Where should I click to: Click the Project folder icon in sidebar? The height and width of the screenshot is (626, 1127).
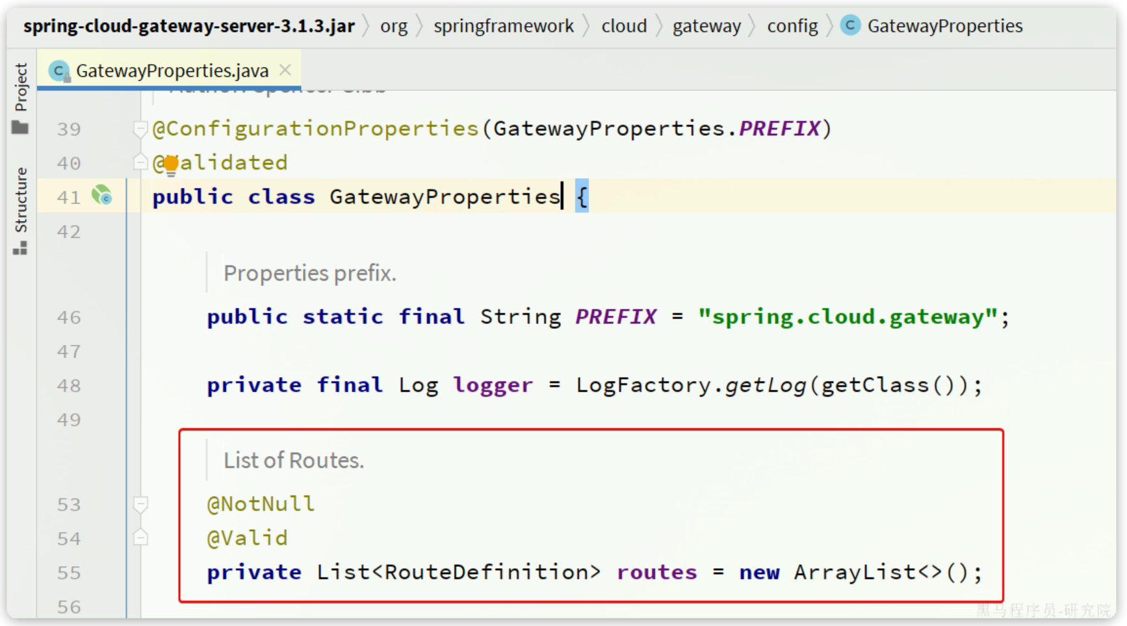pyautogui.click(x=20, y=127)
